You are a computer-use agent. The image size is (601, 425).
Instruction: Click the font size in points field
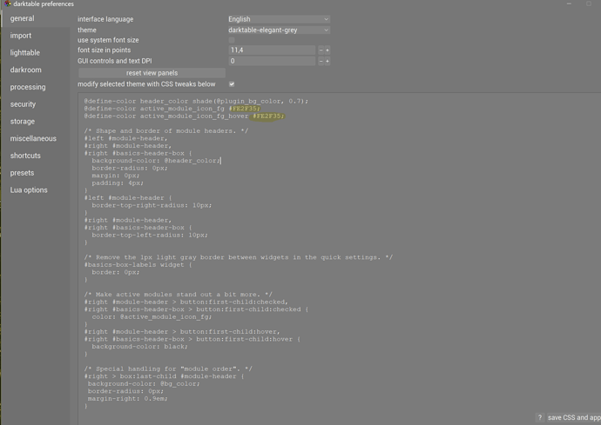pos(272,50)
